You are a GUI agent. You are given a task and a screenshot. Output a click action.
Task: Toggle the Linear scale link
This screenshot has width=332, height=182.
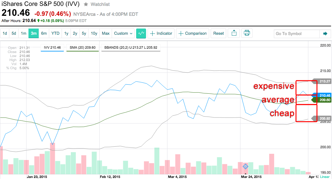click(325, 177)
